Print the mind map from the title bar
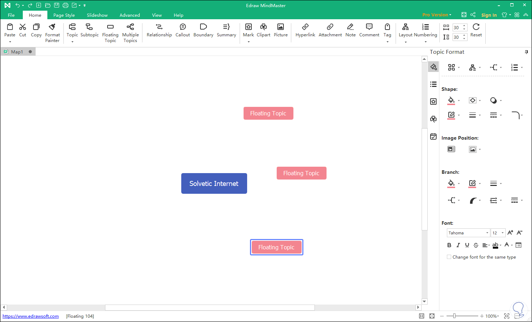Viewport: 532px width, 322px height. (66, 5)
